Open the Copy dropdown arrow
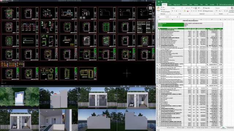This screenshot has width=234, height=131. click(166, 9)
